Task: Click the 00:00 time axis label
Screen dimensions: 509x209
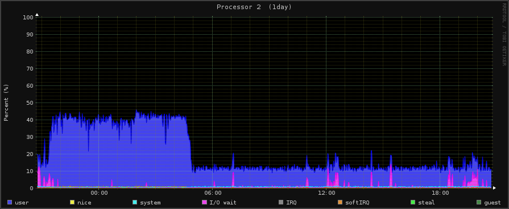Action: [99, 192]
